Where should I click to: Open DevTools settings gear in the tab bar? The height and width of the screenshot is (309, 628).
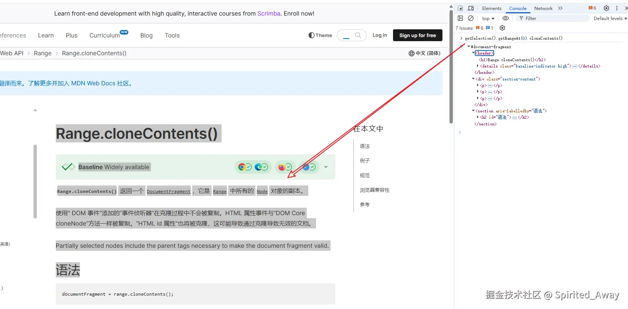click(606, 8)
